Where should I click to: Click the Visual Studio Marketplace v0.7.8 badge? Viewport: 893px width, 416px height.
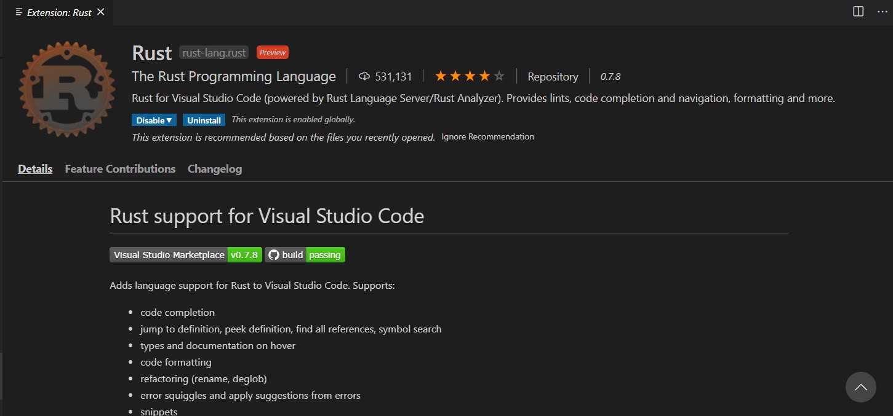[185, 255]
